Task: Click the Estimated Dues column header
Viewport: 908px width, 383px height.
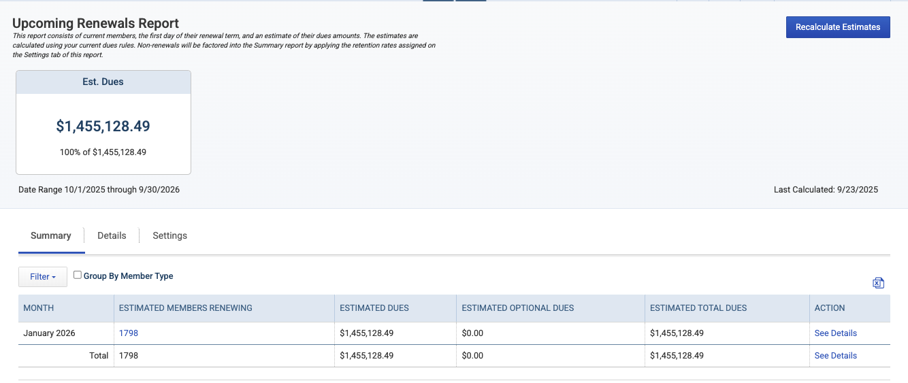Action: tap(374, 308)
